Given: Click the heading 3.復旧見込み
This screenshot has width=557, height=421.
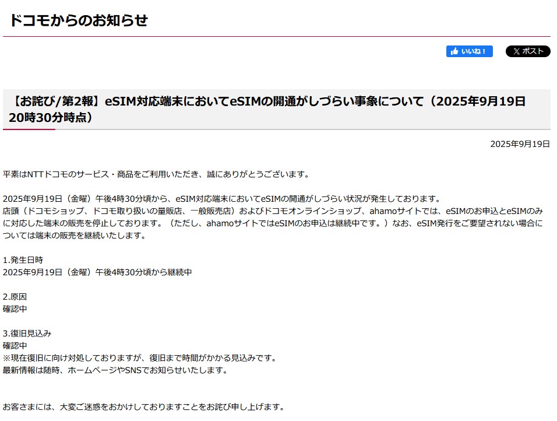Looking at the screenshot, I should coord(27,334).
